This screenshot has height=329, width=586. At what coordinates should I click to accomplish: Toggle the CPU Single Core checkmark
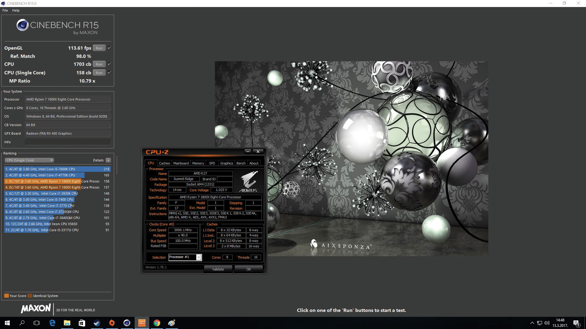tap(109, 73)
